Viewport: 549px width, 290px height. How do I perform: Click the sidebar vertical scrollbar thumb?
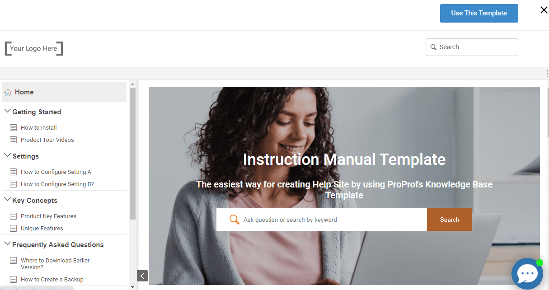tap(132, 154)
